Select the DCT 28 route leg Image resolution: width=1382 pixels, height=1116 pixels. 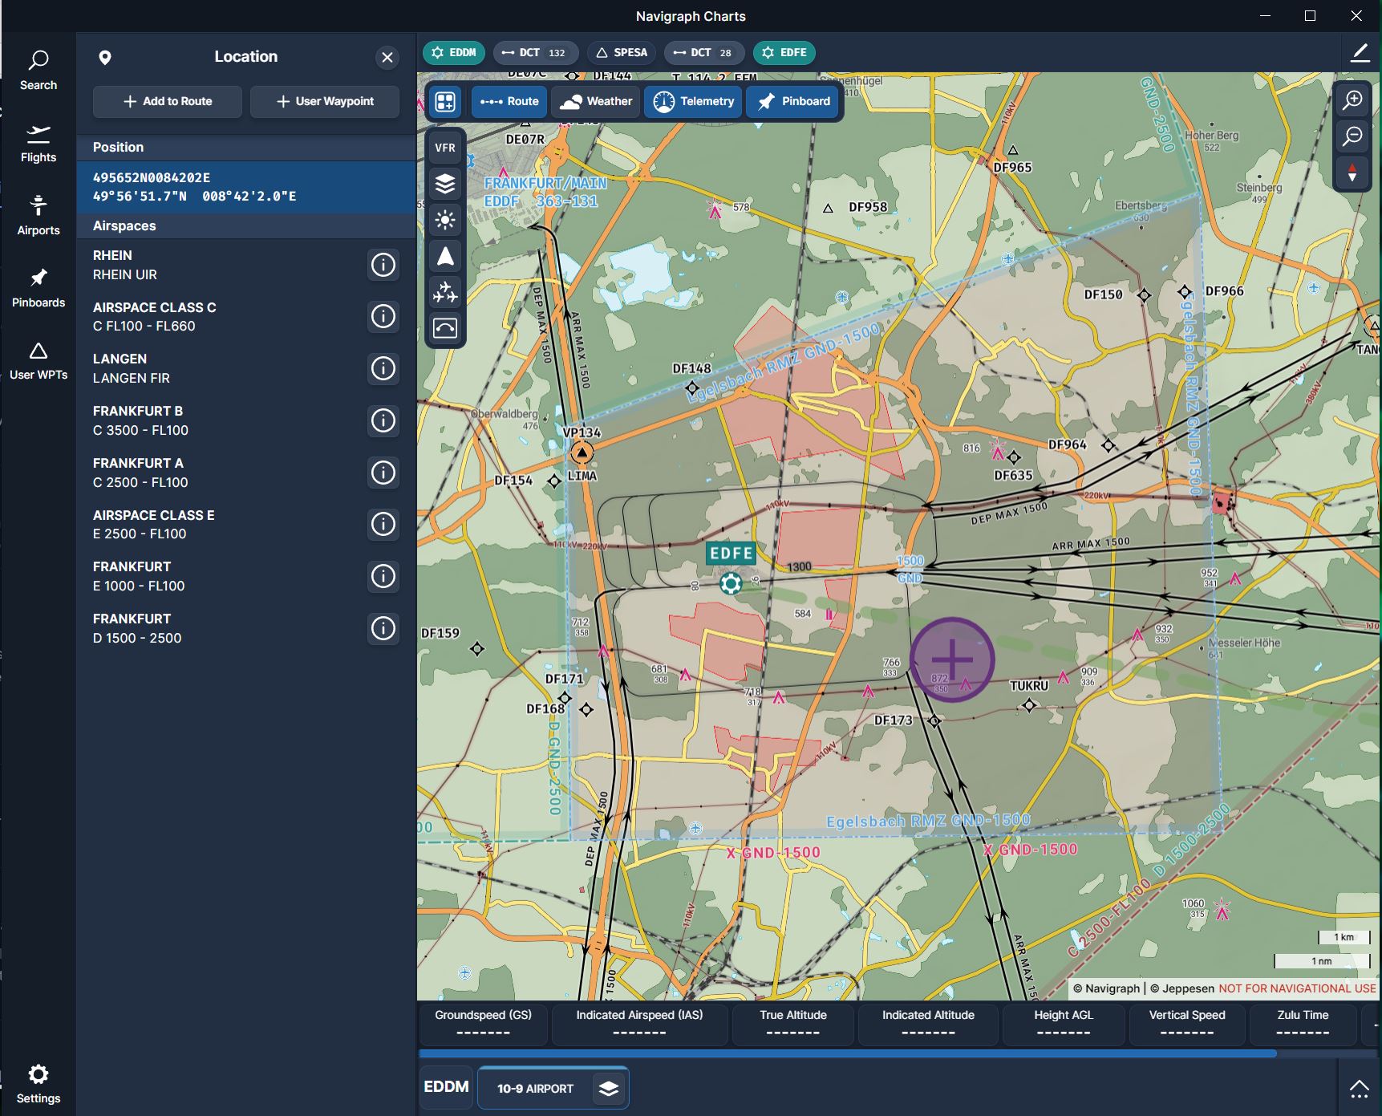point(703,53)
